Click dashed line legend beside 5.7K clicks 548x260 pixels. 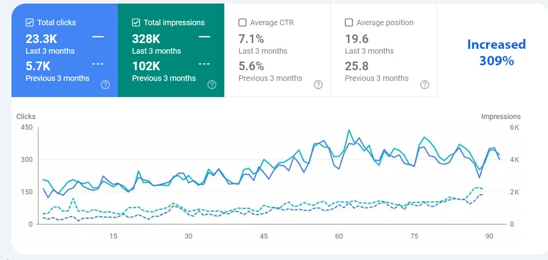tap(98, 64)
